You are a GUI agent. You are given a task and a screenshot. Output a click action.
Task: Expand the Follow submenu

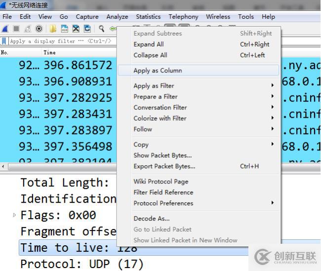coord(198,129)
